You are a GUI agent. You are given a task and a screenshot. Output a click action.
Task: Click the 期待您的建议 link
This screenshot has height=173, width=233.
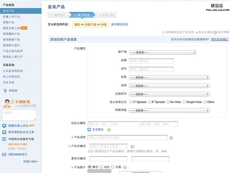click(x=219, y=40)
